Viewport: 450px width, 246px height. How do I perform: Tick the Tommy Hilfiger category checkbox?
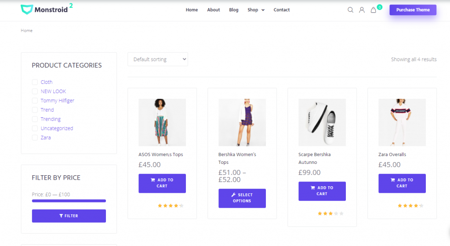pos(35,101)
